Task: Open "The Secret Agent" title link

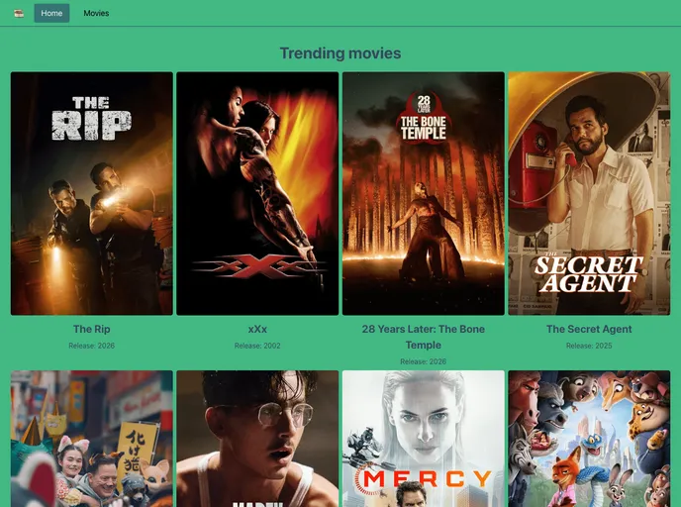Action: (589, 329)
